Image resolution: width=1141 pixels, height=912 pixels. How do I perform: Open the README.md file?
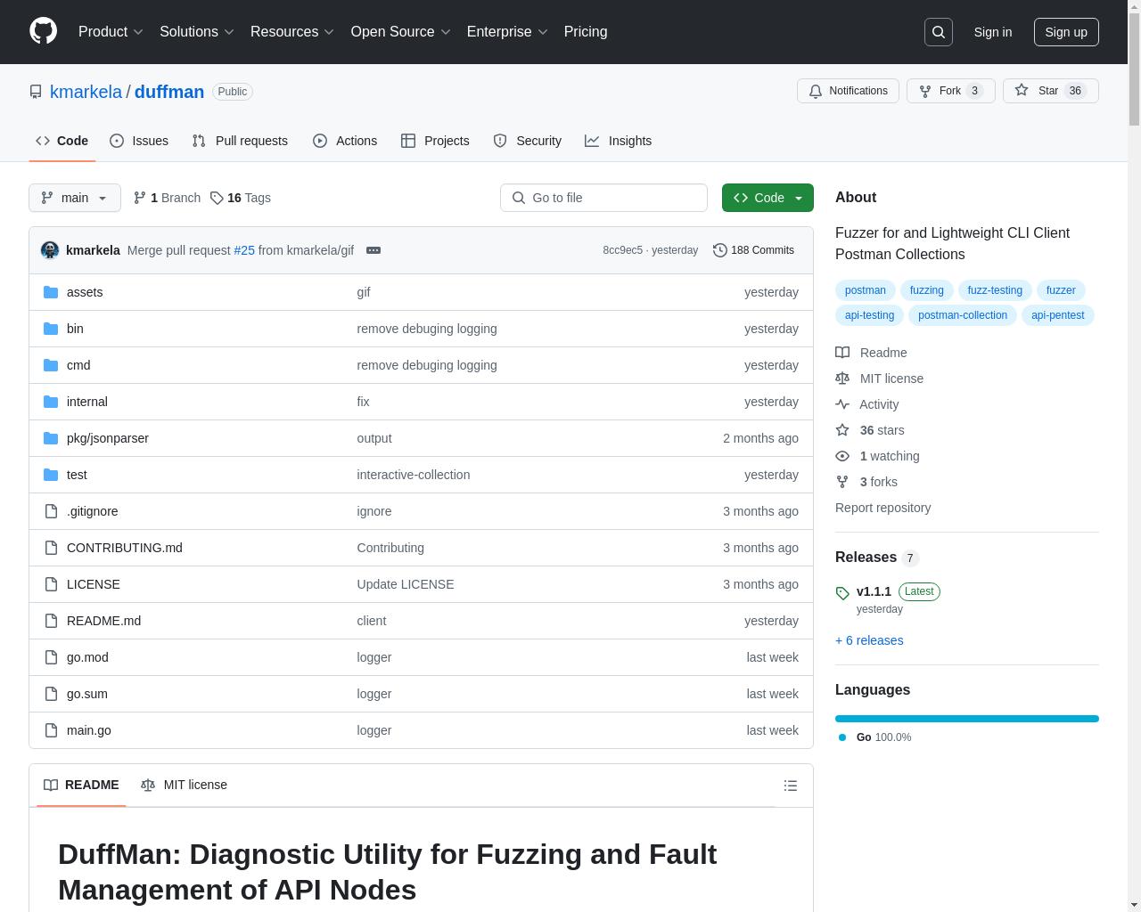click(103, 621)
